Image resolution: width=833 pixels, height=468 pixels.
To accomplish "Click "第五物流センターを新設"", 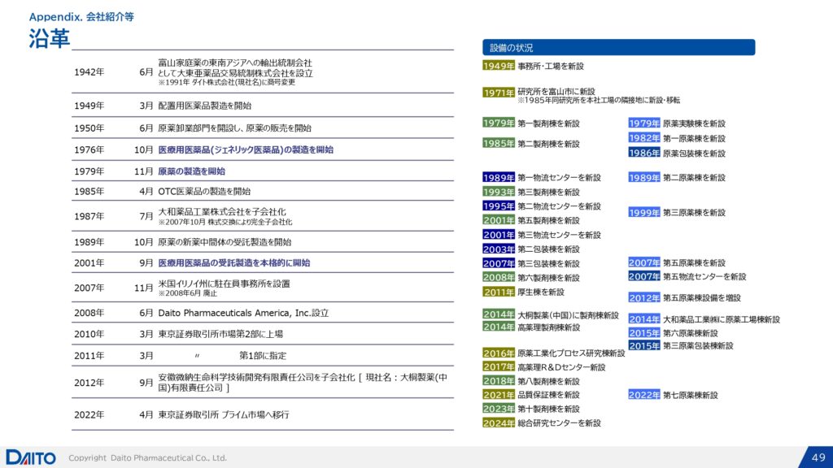I will [x=704, y=276].
